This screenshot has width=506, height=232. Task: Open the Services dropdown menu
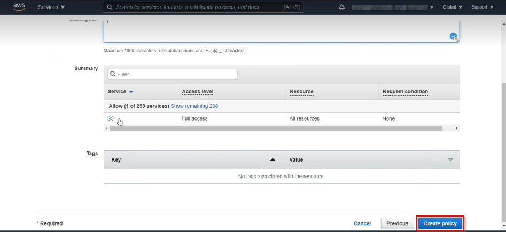(x=51, y=7)
